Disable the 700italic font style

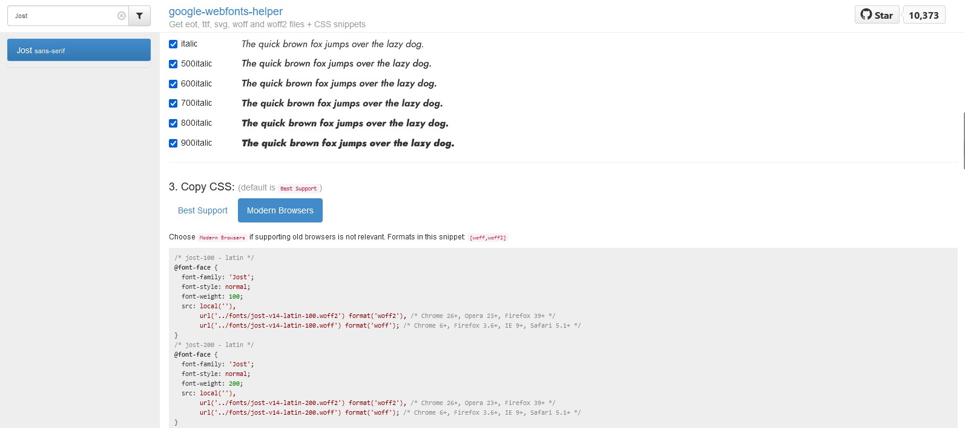point(173,103)
